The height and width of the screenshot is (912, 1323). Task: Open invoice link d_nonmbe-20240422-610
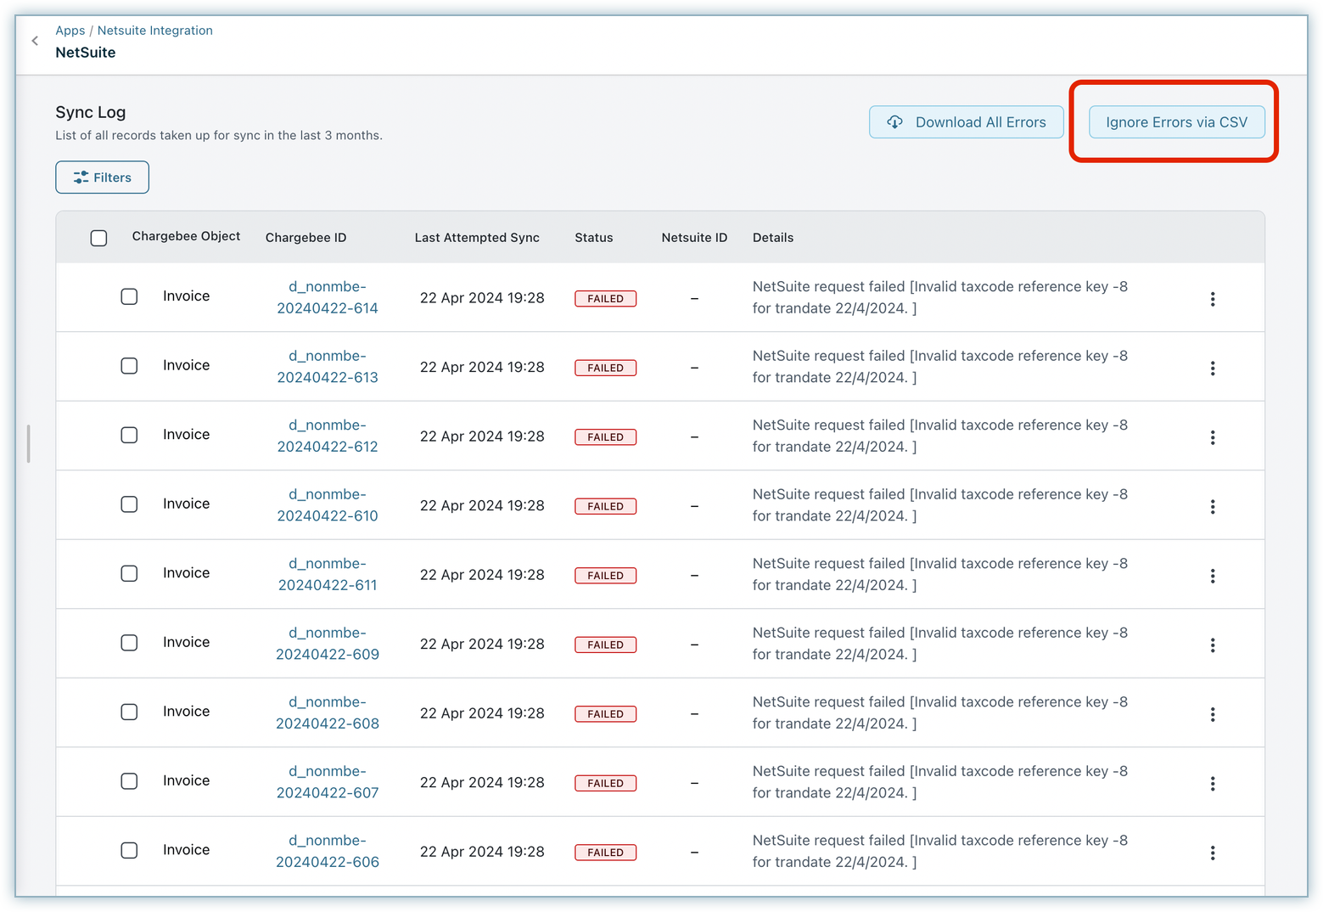328,505
